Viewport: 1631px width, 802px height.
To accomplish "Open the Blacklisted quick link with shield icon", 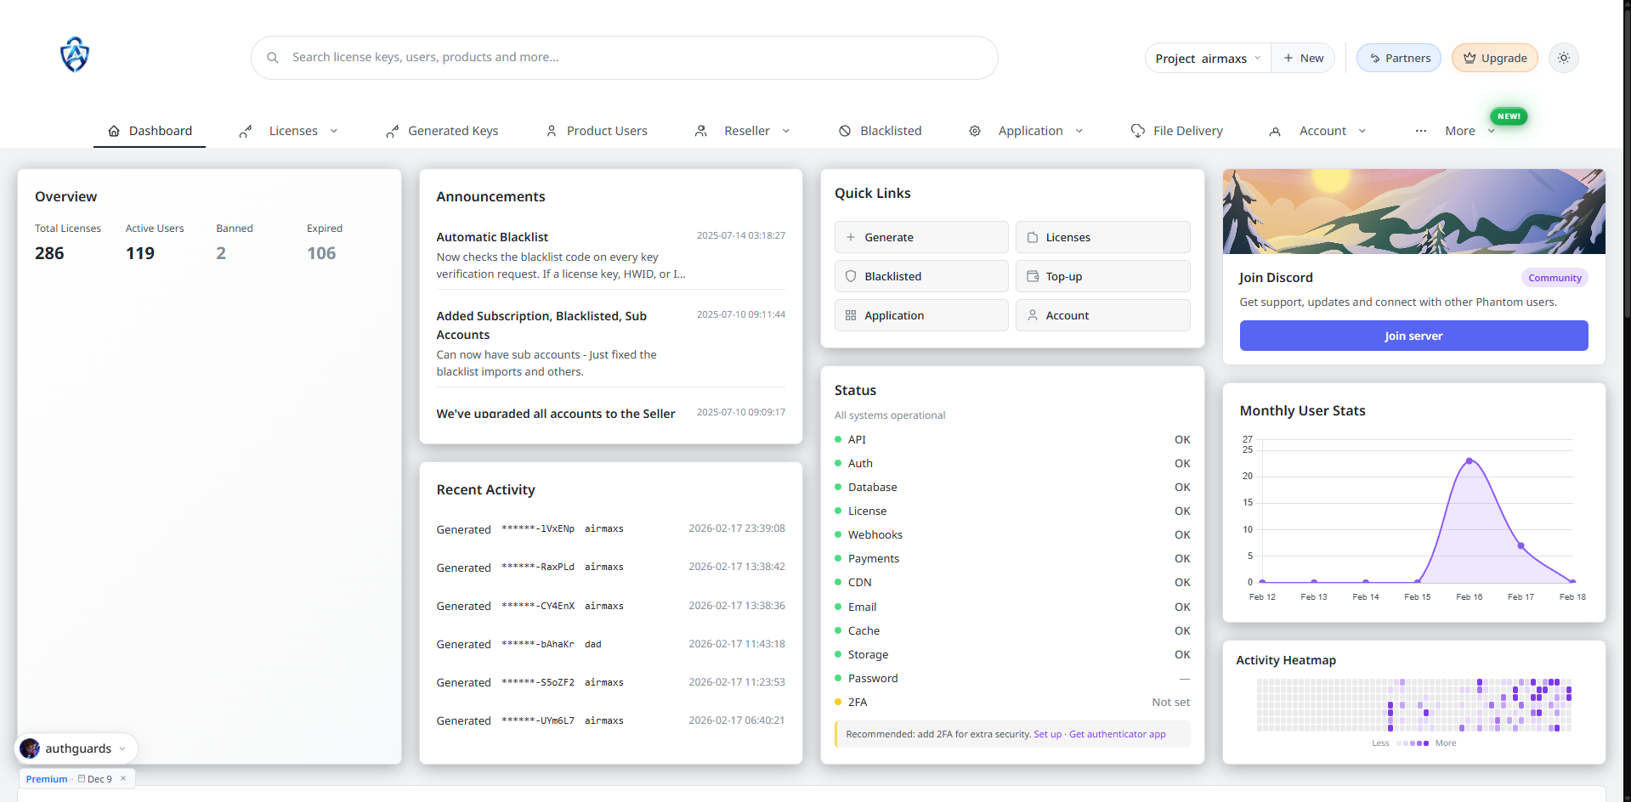I will (852, 276).
